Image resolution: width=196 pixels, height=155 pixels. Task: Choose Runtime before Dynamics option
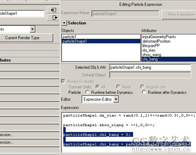pyautogui.click(x=87, y=92)
